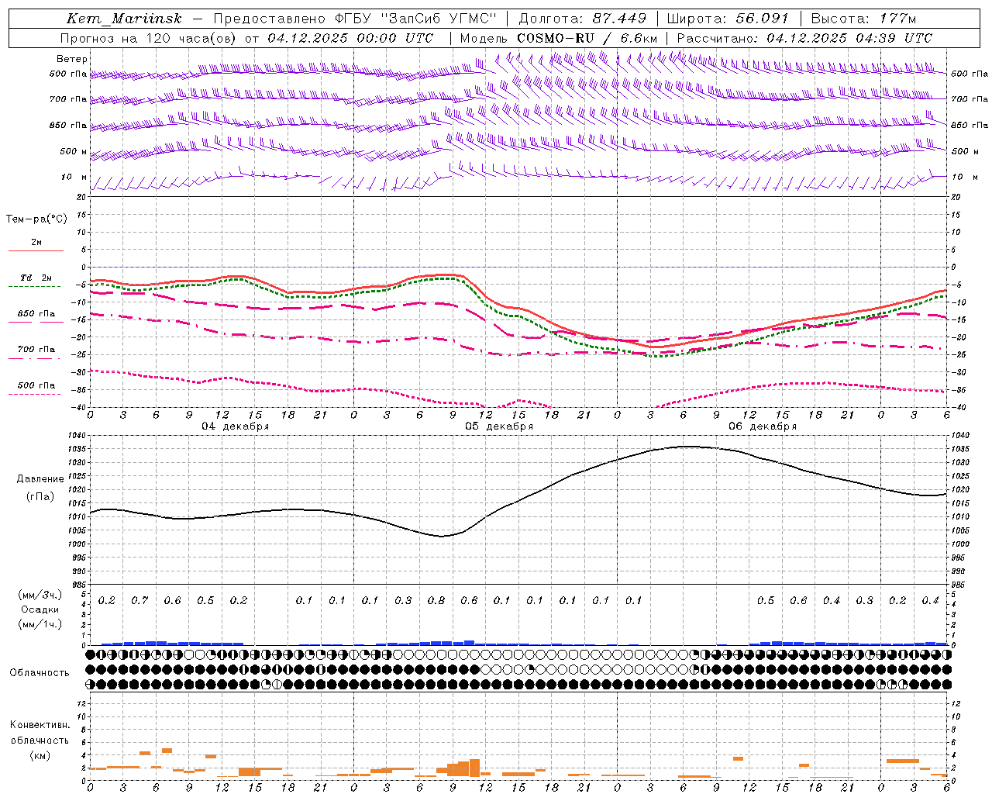Click the 'Тем-ра(°C)' temperature panel label

[x=36, y=219]
